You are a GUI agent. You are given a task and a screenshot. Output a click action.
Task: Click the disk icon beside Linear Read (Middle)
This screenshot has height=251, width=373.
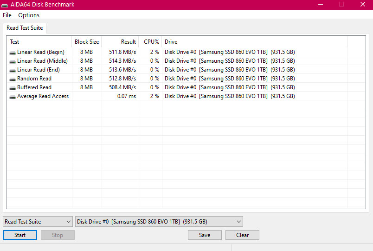[x=13, y=61]
